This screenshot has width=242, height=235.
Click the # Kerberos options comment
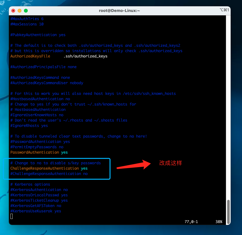pos(30,184)
